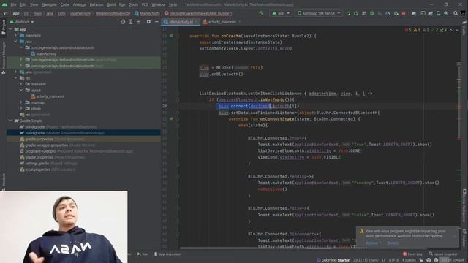Toggle Event Log tool window

click(412, 254)
